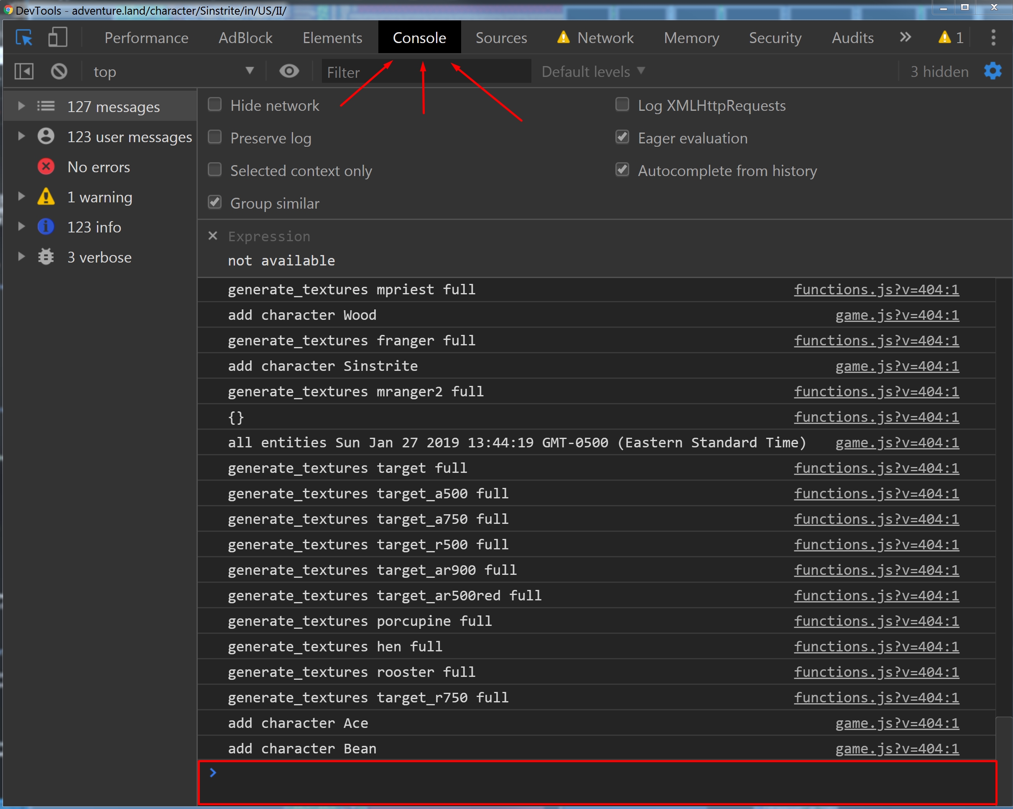Click the yellow warning count badge

951,38
